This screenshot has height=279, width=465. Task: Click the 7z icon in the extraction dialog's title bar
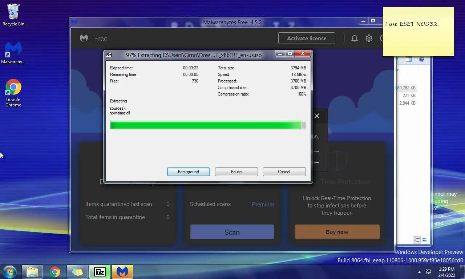(109, 55)
